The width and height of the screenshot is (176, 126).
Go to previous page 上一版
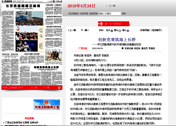pos(34,87)
